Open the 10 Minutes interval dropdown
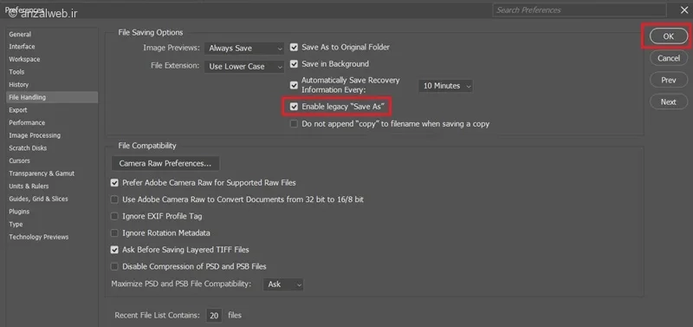Image resolution: width=693 pixels, height=327 pixels. [445, 86]
